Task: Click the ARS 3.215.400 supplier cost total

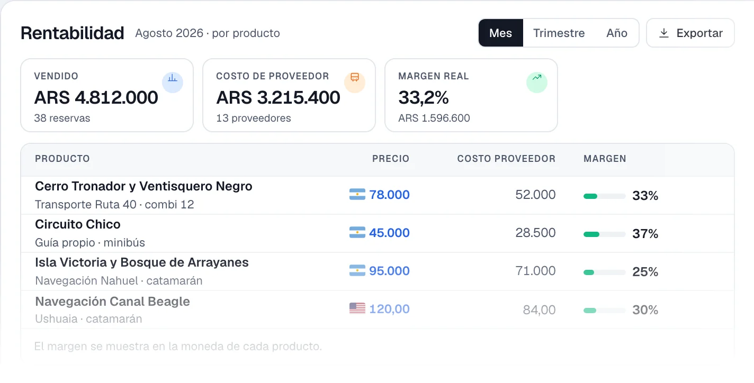Action: (279, 98)
